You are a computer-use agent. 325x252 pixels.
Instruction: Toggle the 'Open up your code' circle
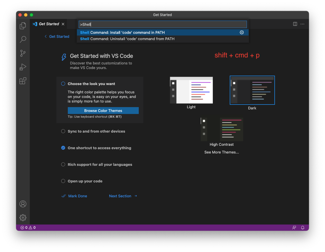pyautogui.click(x=63, y=181)
